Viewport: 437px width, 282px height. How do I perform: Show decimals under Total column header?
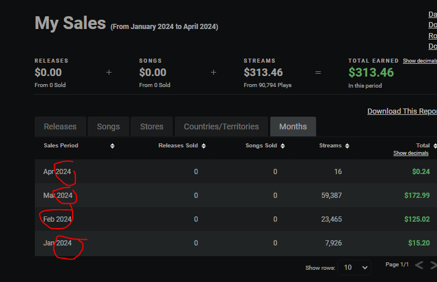(411, 153)
